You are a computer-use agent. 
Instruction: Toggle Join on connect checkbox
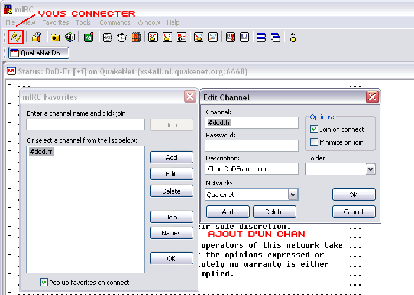[314, 129]
